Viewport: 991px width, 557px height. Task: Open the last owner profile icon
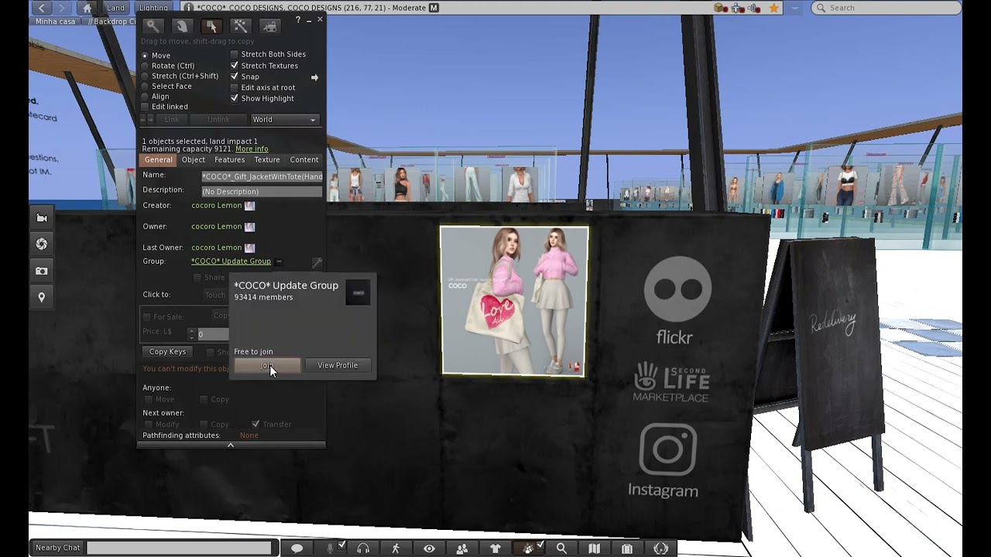pos(249,248)
